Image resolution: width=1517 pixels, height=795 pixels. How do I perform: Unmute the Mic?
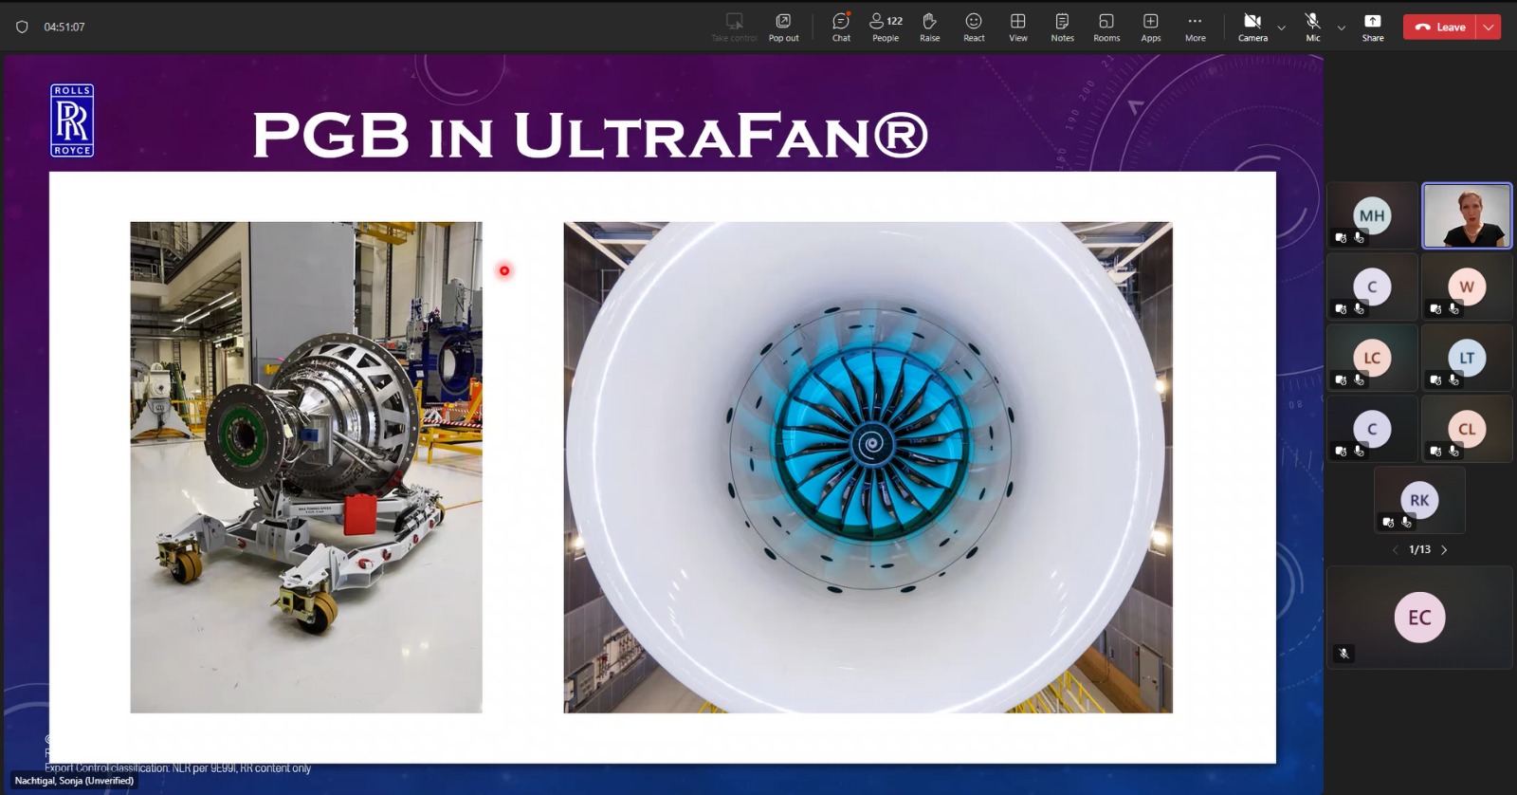[x=1313, y=27]
